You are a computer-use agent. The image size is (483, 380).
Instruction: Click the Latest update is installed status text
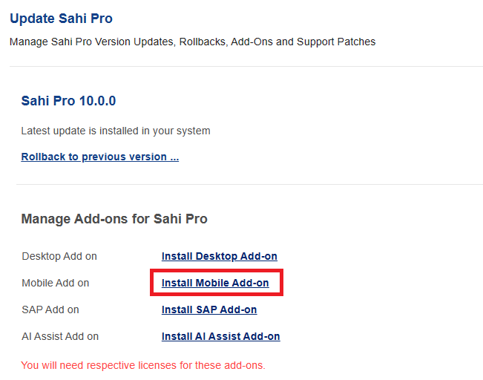tap(116, 131)
